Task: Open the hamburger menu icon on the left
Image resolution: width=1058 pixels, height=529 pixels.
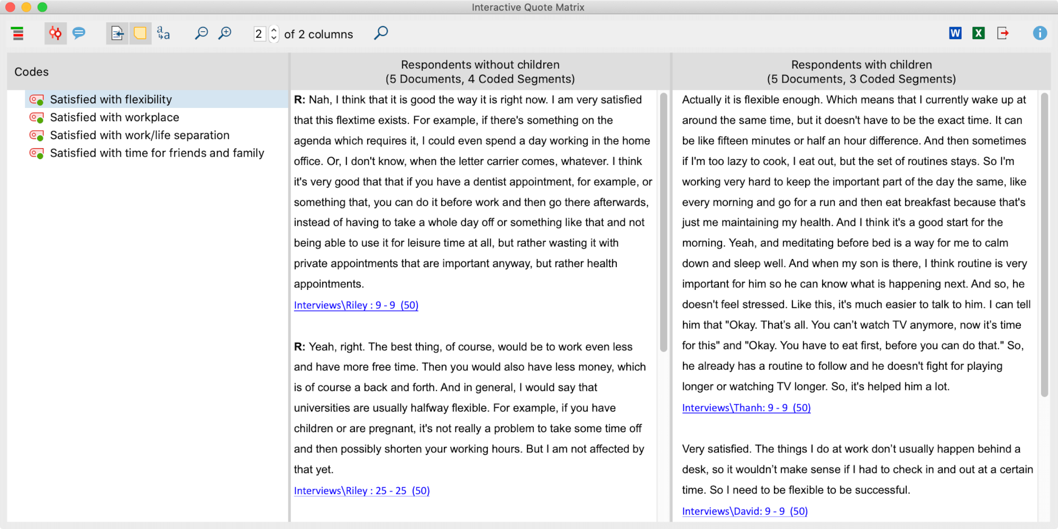Action: click(x=18, y=33)
